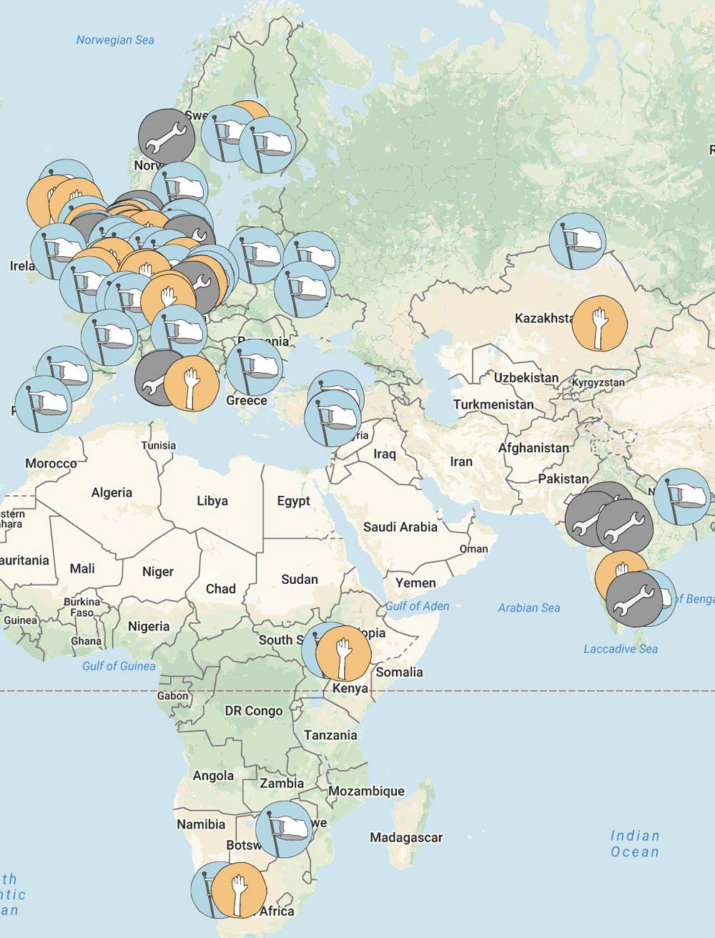
Task: Click the blue flag marker above Greece
Action: click(x=254, y=368)
